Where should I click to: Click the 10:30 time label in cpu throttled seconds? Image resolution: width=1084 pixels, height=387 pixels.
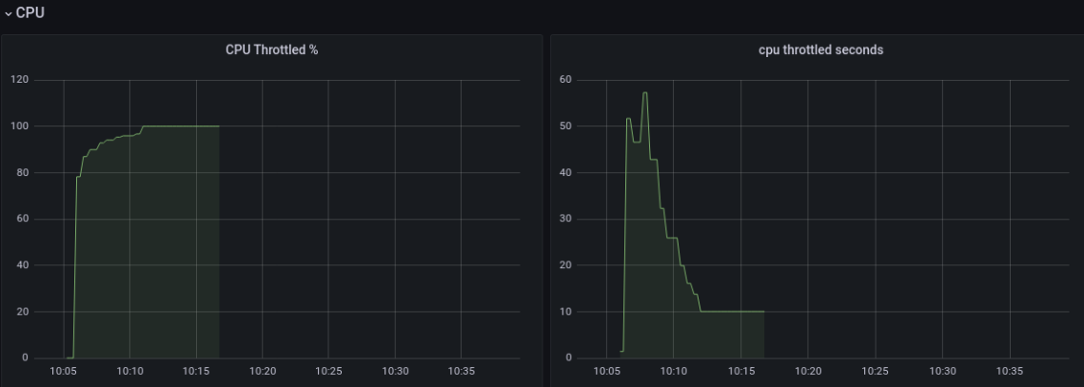point(942,371)
